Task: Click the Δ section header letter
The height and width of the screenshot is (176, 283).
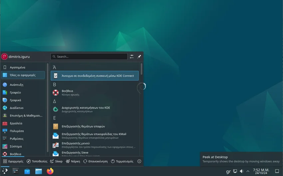Action: coord(54,101)
